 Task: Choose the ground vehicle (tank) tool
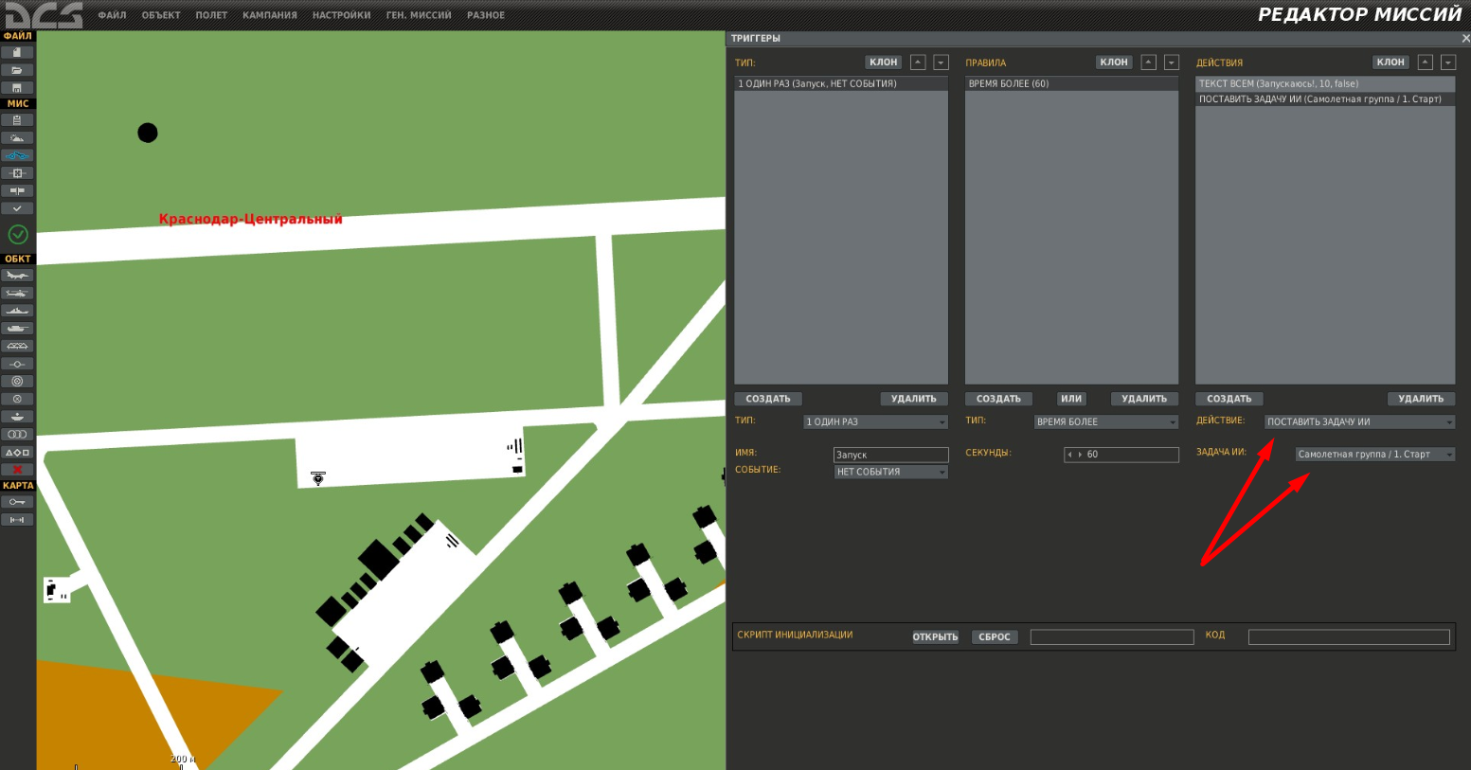[17, 329]
